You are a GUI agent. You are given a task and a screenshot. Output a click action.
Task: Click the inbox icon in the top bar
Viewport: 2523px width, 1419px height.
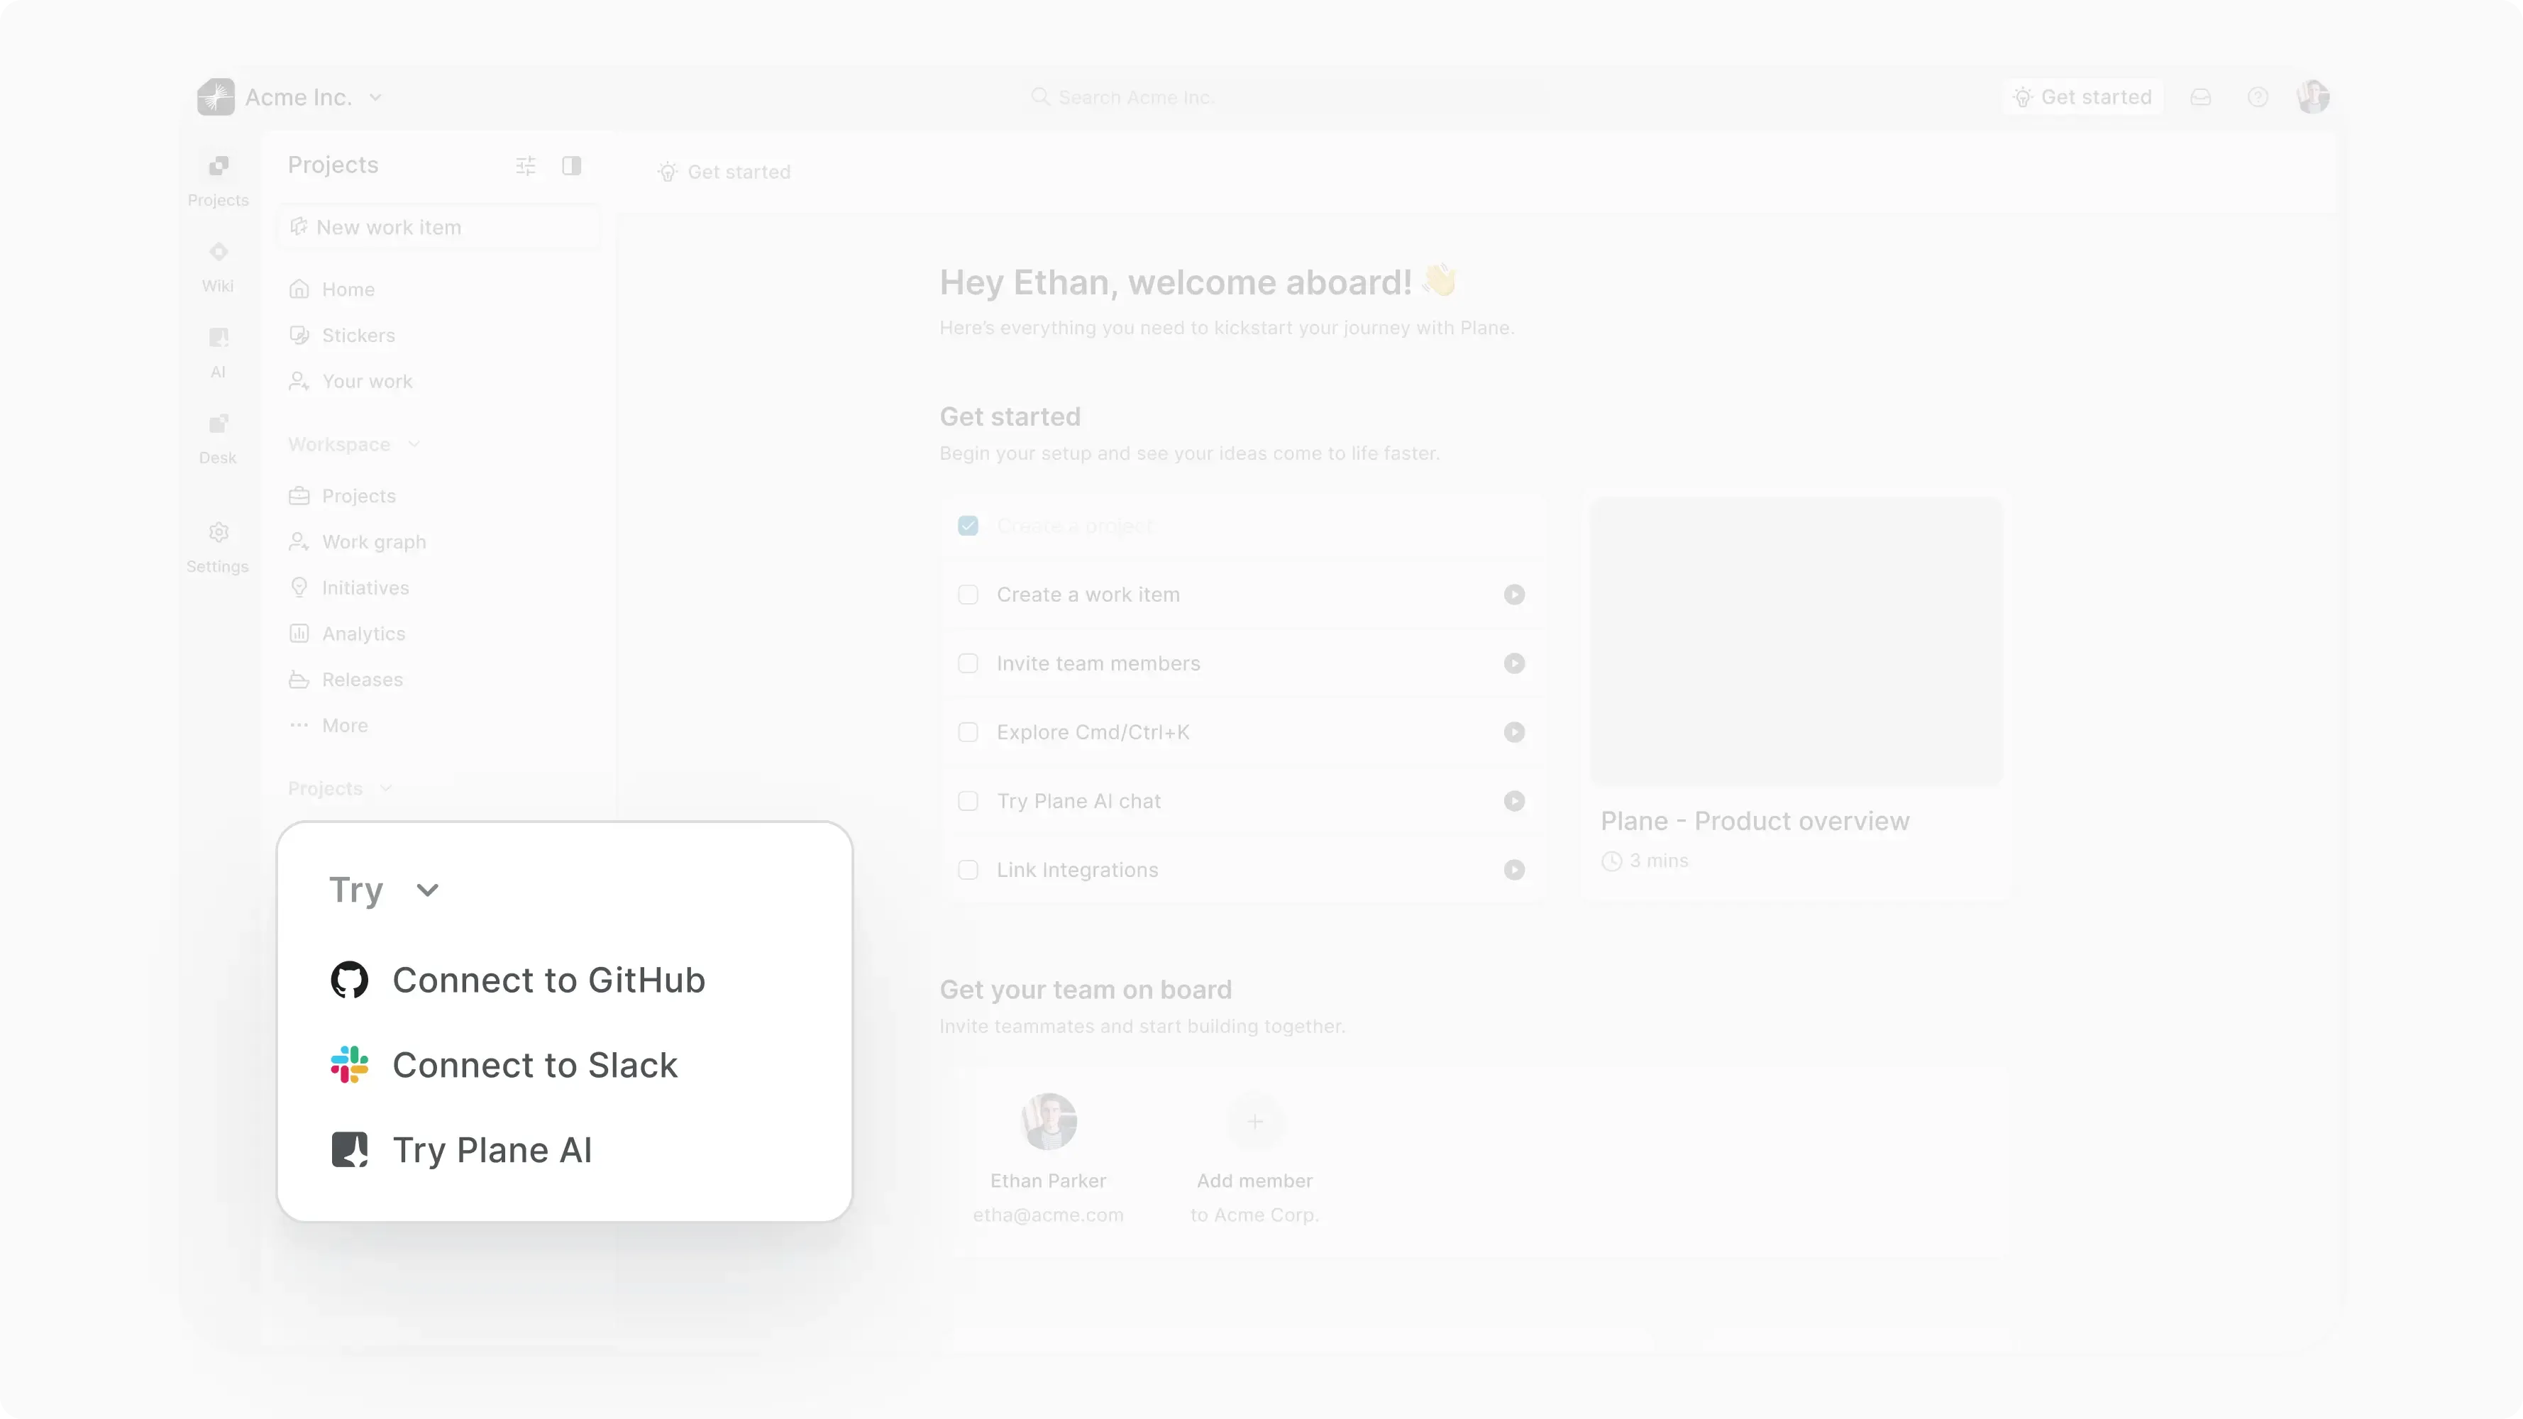(x=2199, y=97)
